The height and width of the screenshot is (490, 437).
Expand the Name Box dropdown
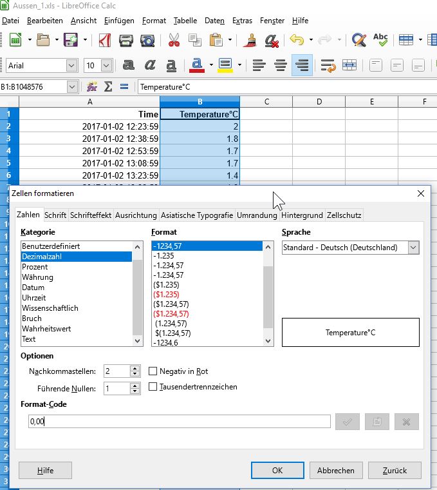tap(72, 87)
